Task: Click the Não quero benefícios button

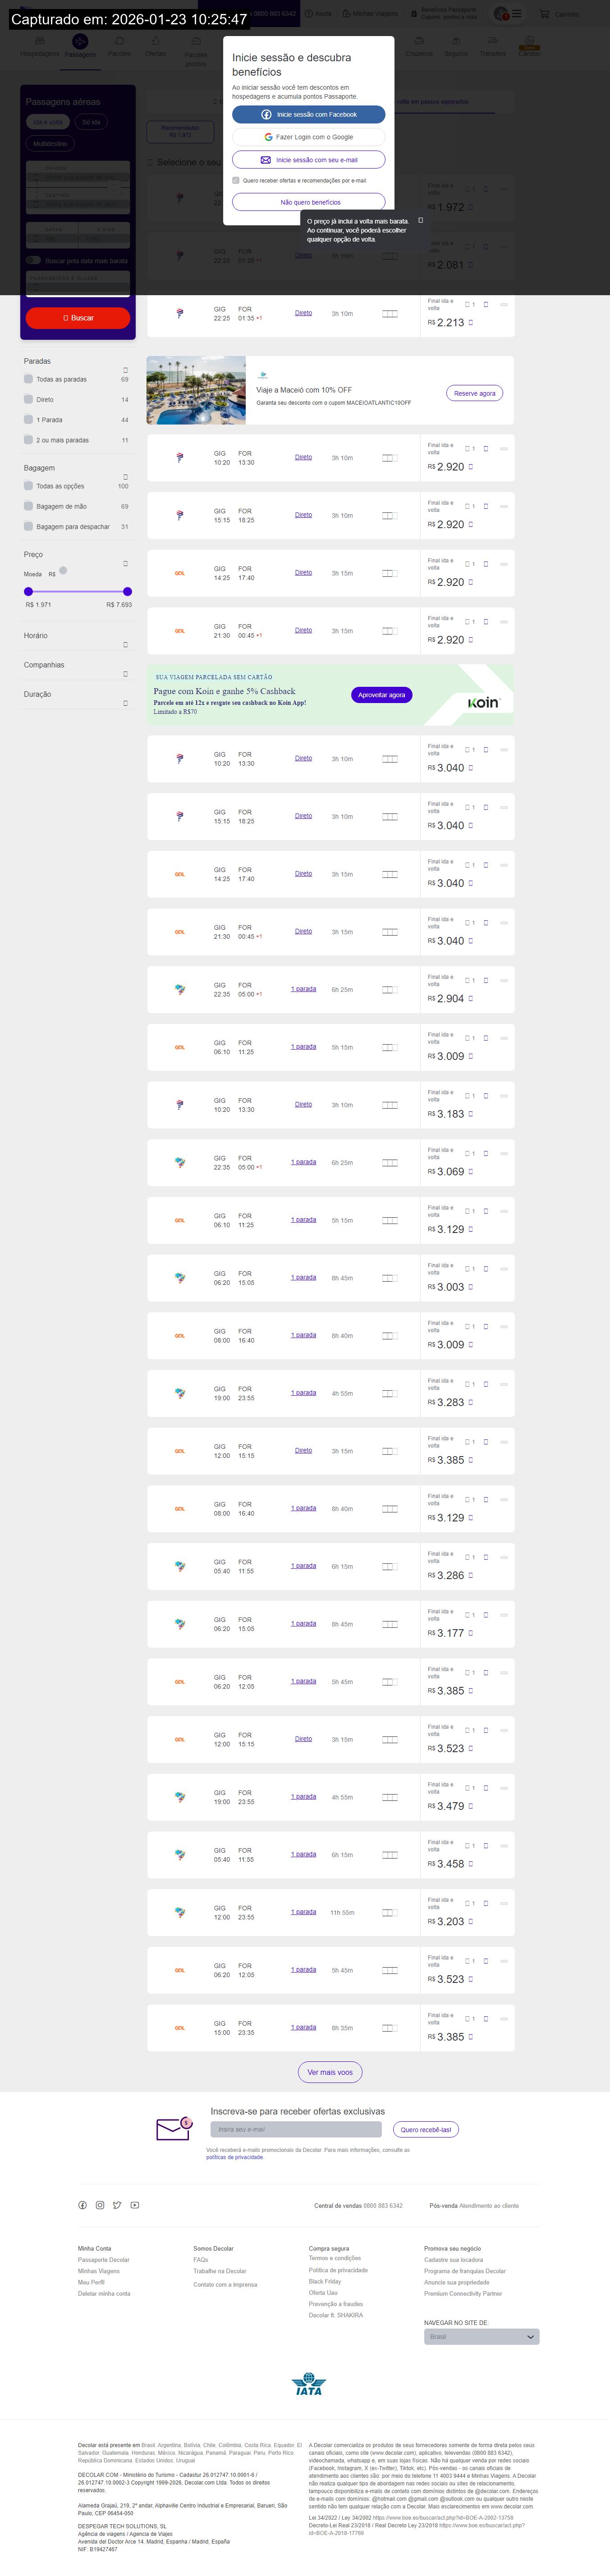Action: 309,202
